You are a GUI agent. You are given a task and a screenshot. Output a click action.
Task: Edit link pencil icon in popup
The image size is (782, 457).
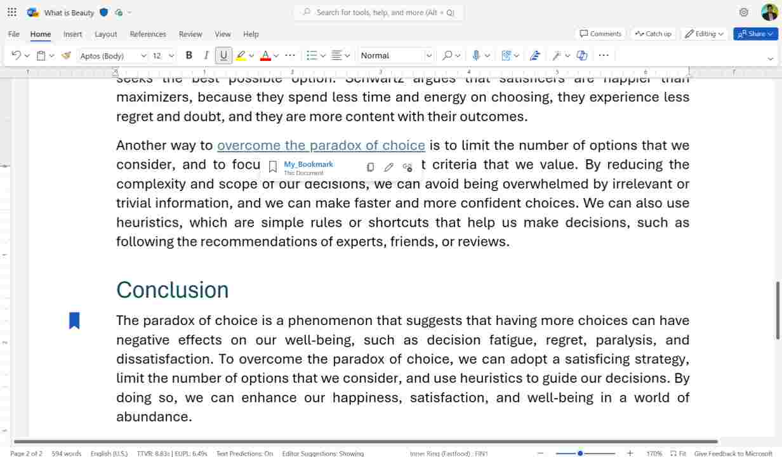[388, 168]
